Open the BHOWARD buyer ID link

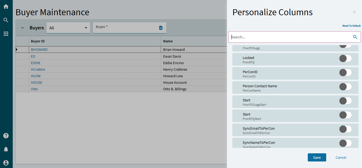[x=39, y=50]
